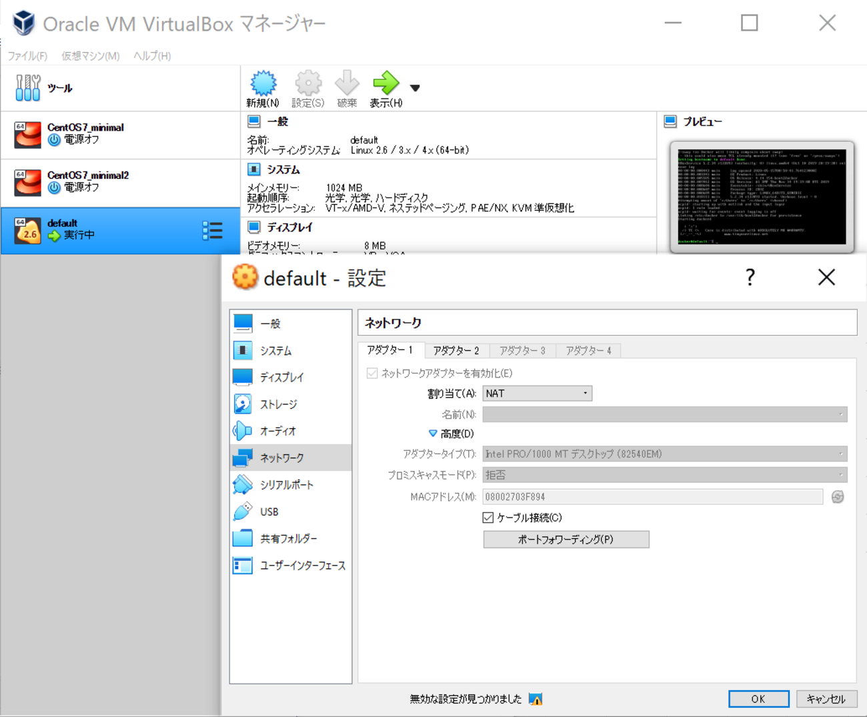Viewport: 867px width, 717px height.
Task: Click the VM preview thumbnail
Action: pos(762,197)
